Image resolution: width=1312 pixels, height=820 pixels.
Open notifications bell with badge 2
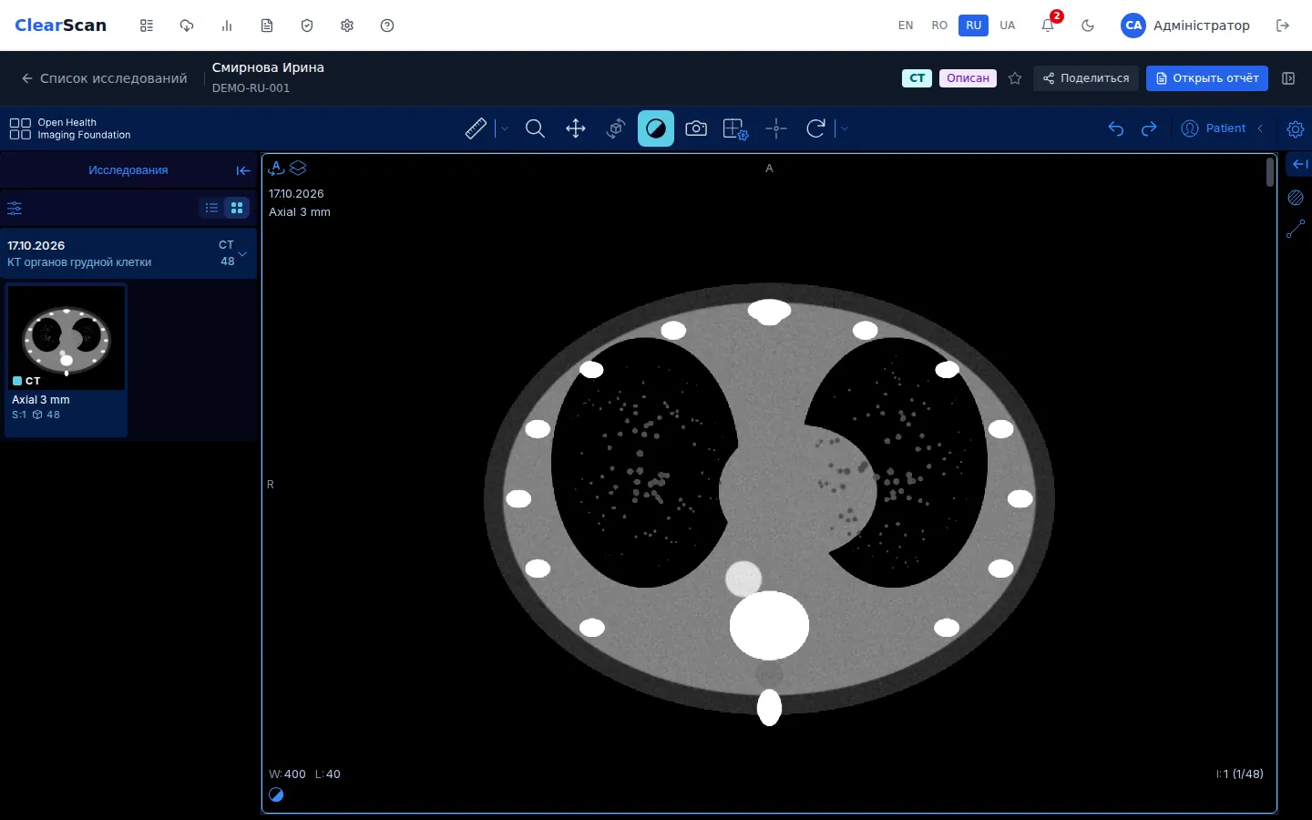pos(1048,26)
